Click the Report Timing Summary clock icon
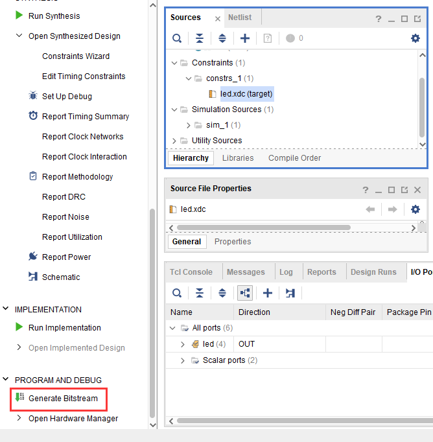 pyautogui.click(x=33, y=115)
